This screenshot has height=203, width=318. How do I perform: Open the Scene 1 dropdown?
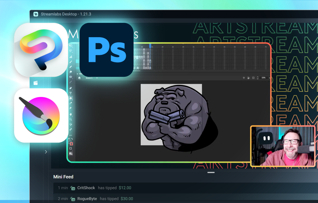pos(97,78)
